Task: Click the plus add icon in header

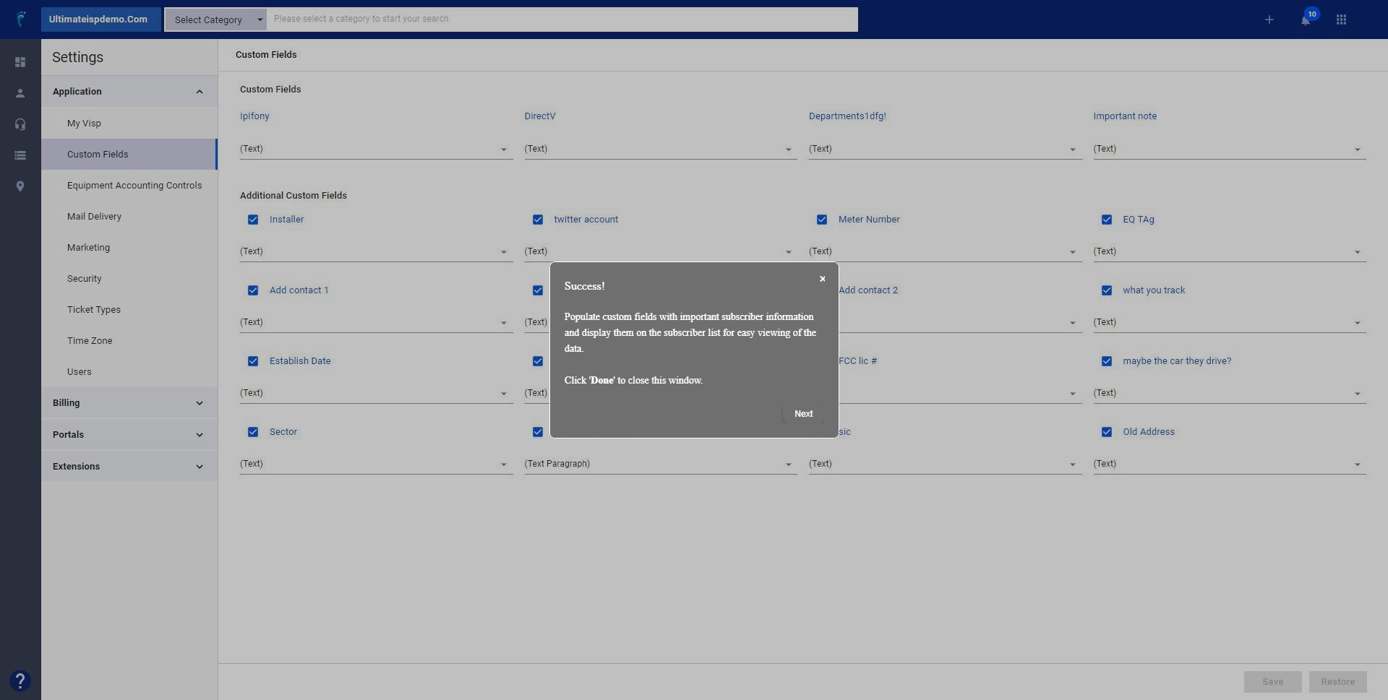Action: click(1269, 20)
